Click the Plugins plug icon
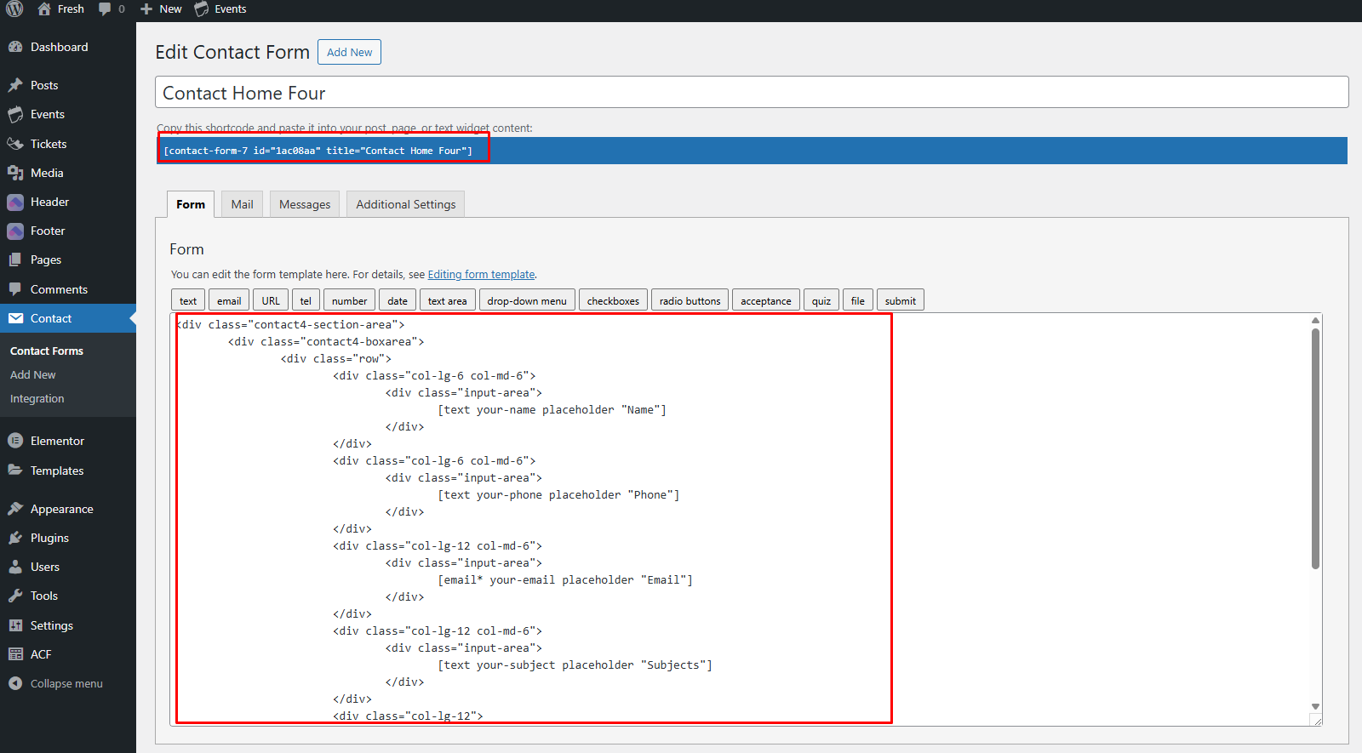 tap(15, 538)
